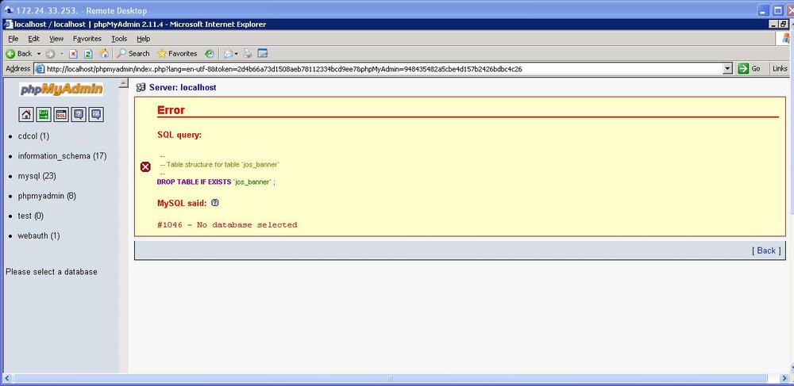794x386 pixels.
Task: Open the Forward button history dropdown arrow
Action: (x=62, y=54)
